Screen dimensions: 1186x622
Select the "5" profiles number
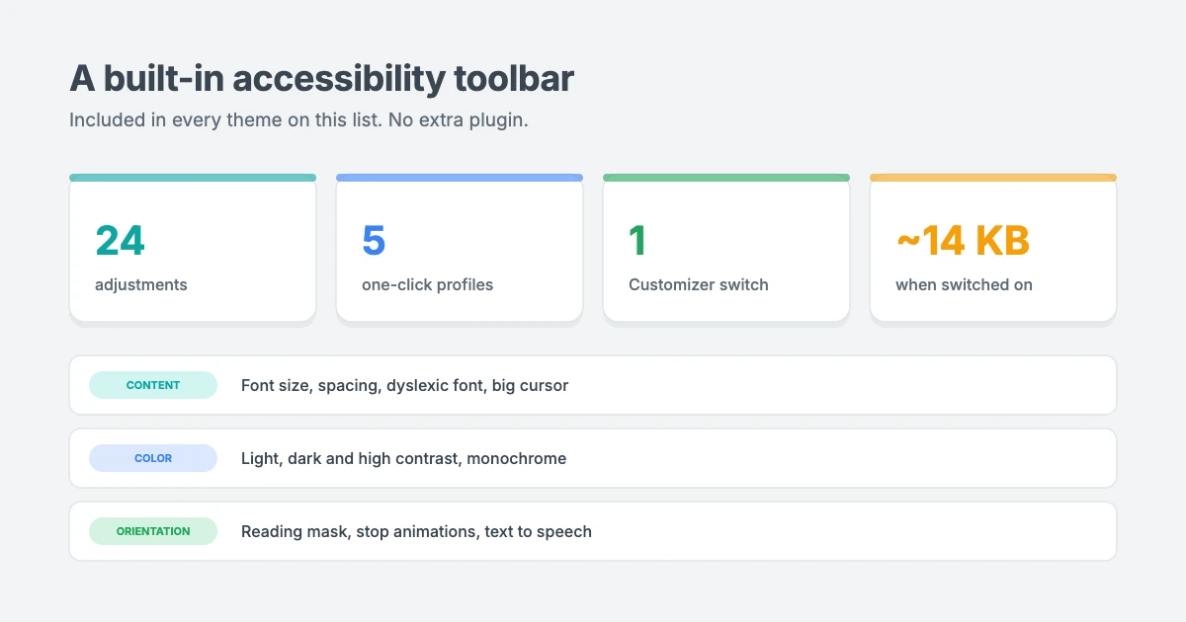(x=374, y=240)
